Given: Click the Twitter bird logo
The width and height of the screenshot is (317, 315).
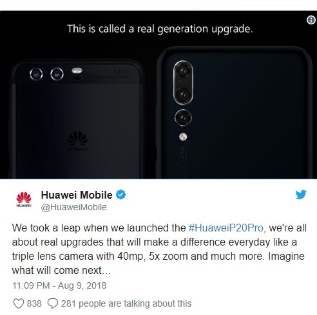Looking at the screenshot, I should (301, 195).
